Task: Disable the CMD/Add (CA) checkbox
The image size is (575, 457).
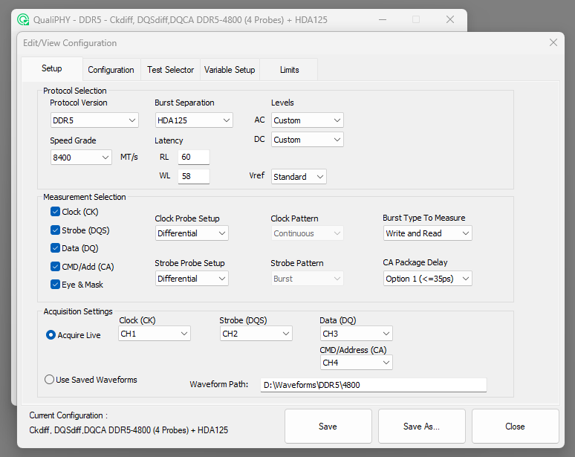Action: (x=56, y=266)
